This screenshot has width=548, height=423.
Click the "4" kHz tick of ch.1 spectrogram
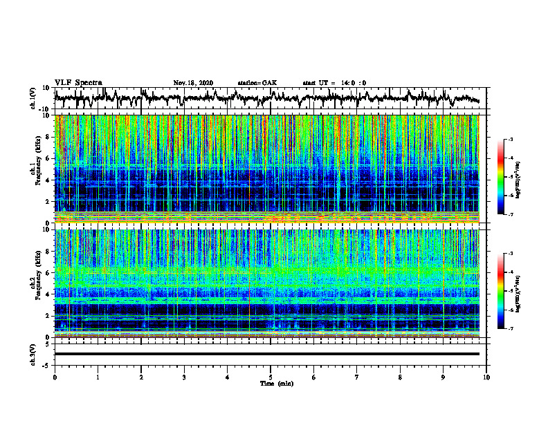(x=48, y=180)
